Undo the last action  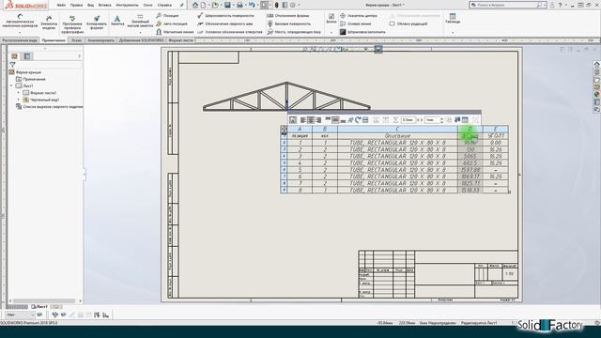click(x=252, y=5)
